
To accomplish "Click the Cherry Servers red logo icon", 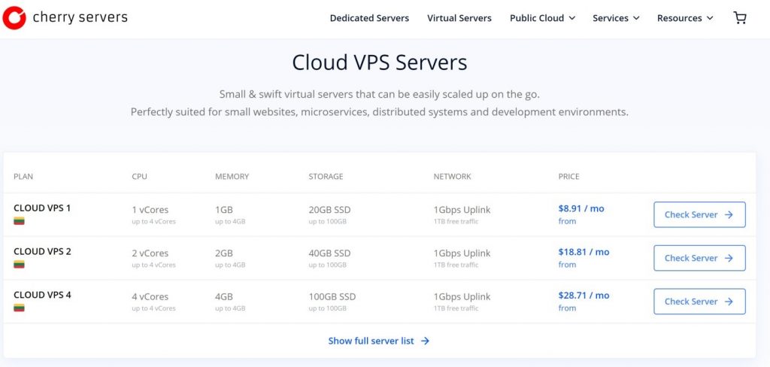I will point(14,18).
